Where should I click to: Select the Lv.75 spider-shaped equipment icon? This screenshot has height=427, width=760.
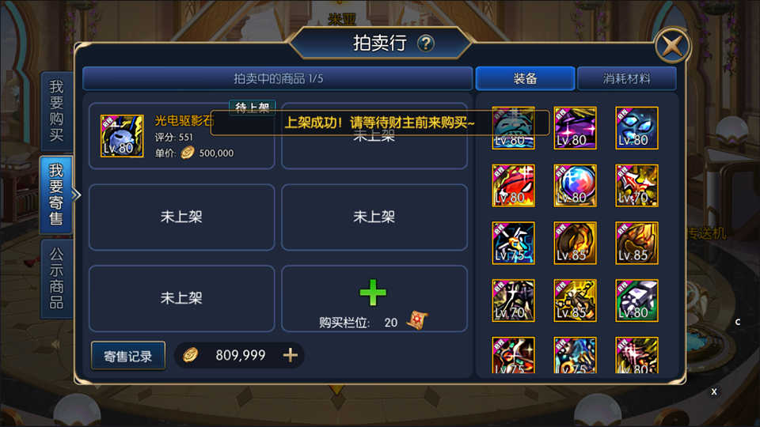click(x=513, y=243)
